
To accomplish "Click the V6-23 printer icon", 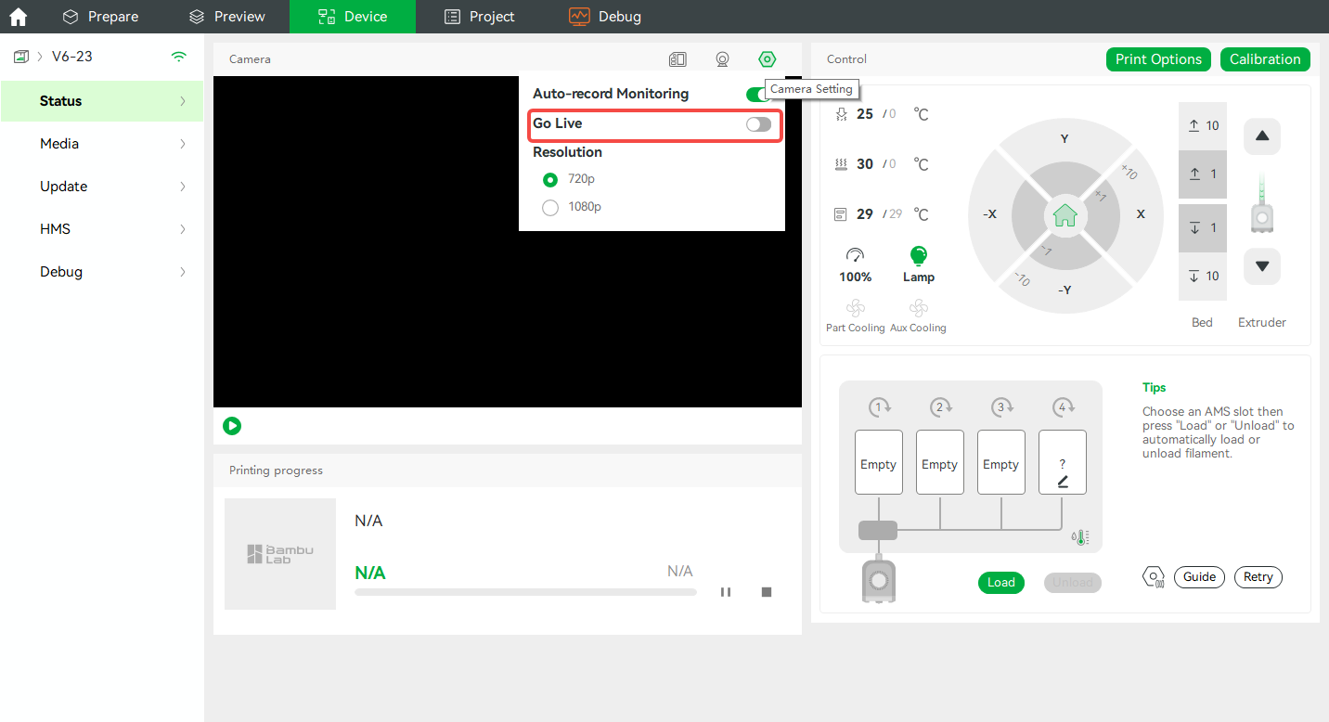I will tap(20, 57).
